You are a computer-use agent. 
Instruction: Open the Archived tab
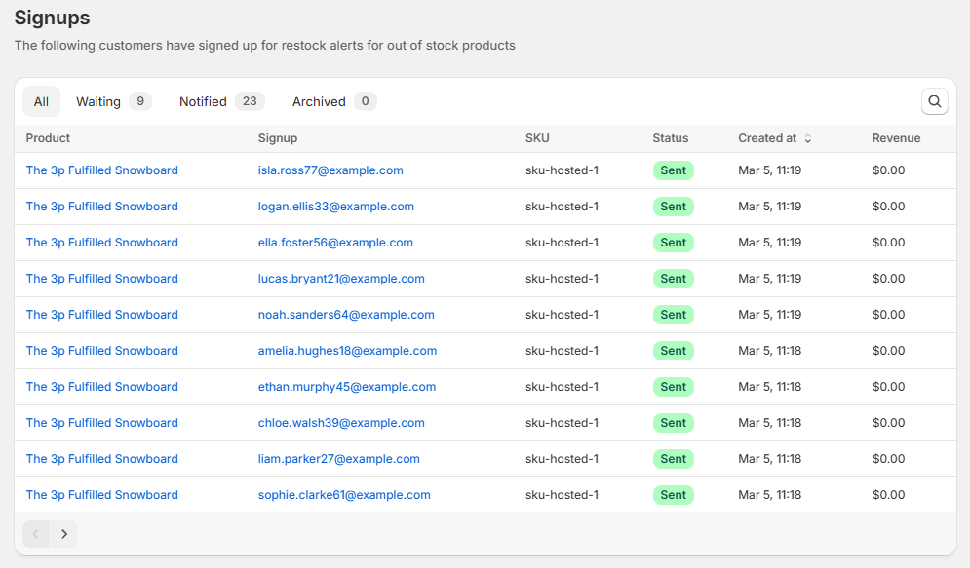(333, 101)
